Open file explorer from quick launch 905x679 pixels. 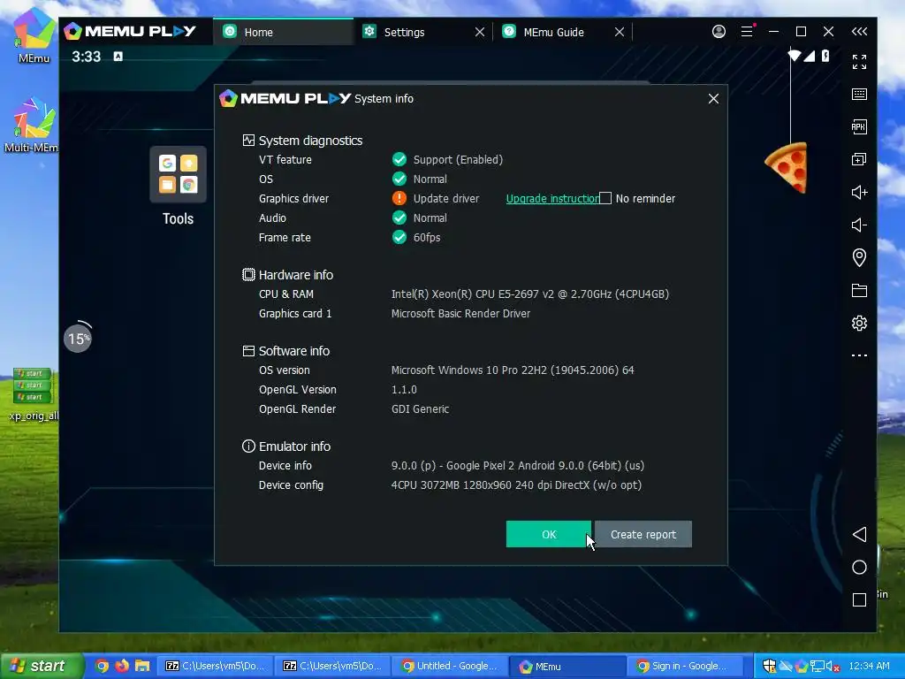coord(142,666)
